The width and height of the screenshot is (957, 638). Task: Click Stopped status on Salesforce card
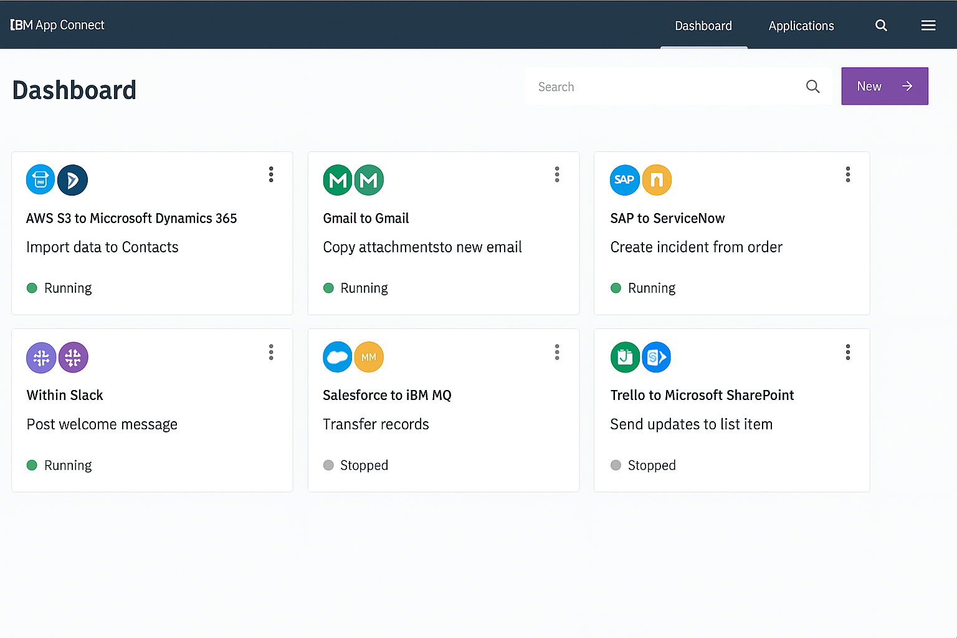[356, 465]
